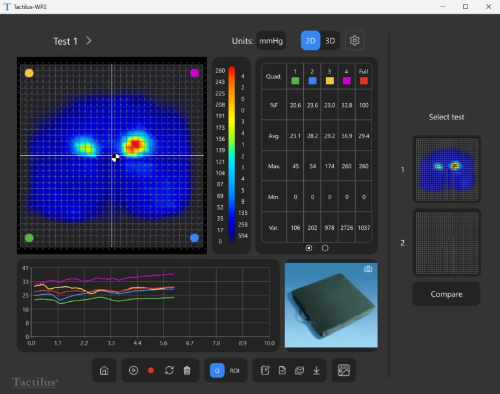Screen dimensions: 500x394
Task: Select the second page radio below table
Action: click(325, 248)
